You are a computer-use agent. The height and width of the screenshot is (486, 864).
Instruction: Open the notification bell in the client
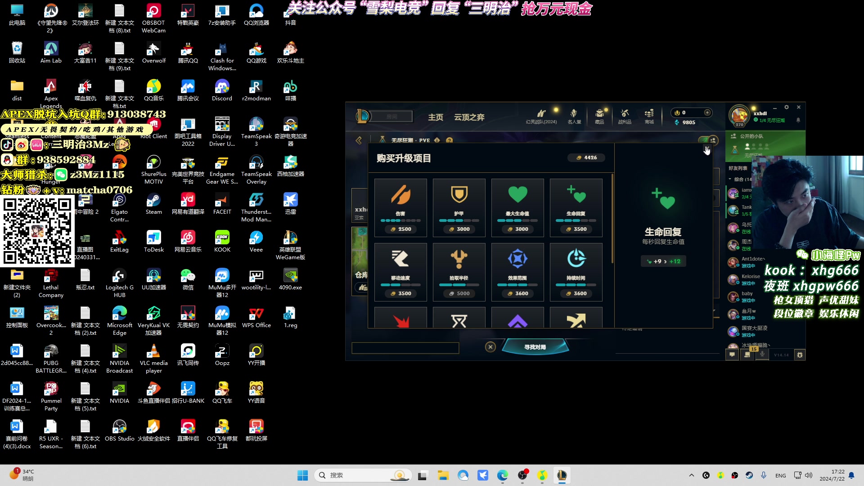[x=798, y=120]
